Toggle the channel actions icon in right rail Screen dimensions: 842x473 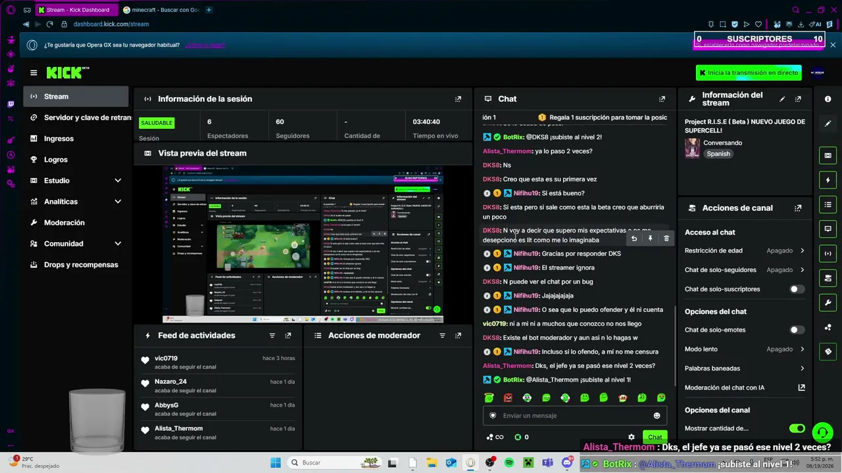click(x=828, y=278)
